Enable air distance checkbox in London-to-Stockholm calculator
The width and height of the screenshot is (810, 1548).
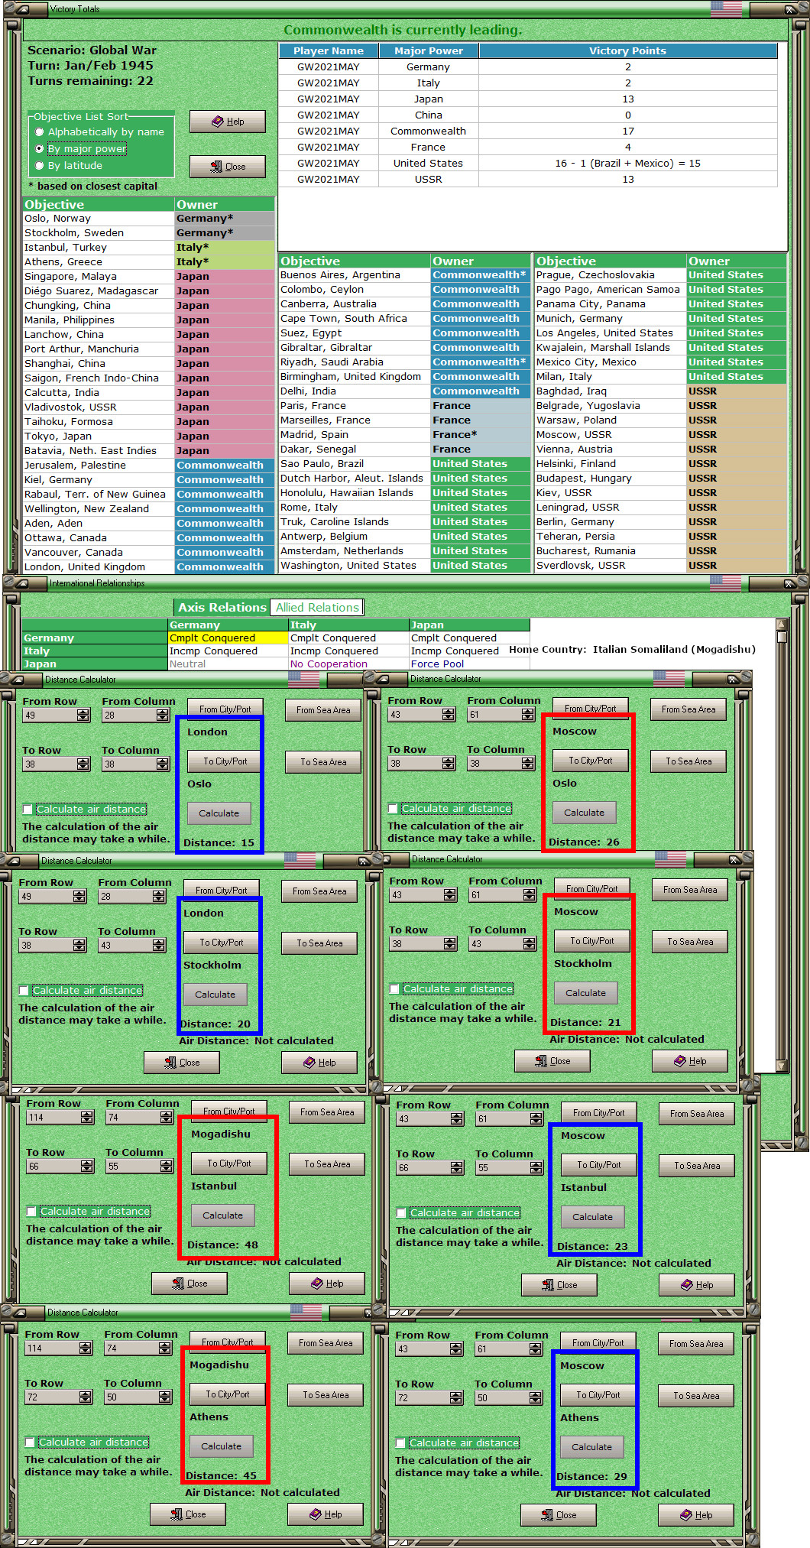click(24, 991)
